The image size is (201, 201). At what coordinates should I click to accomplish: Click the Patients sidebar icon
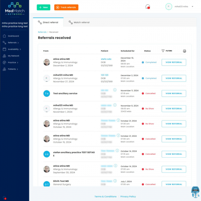(4, 69)
